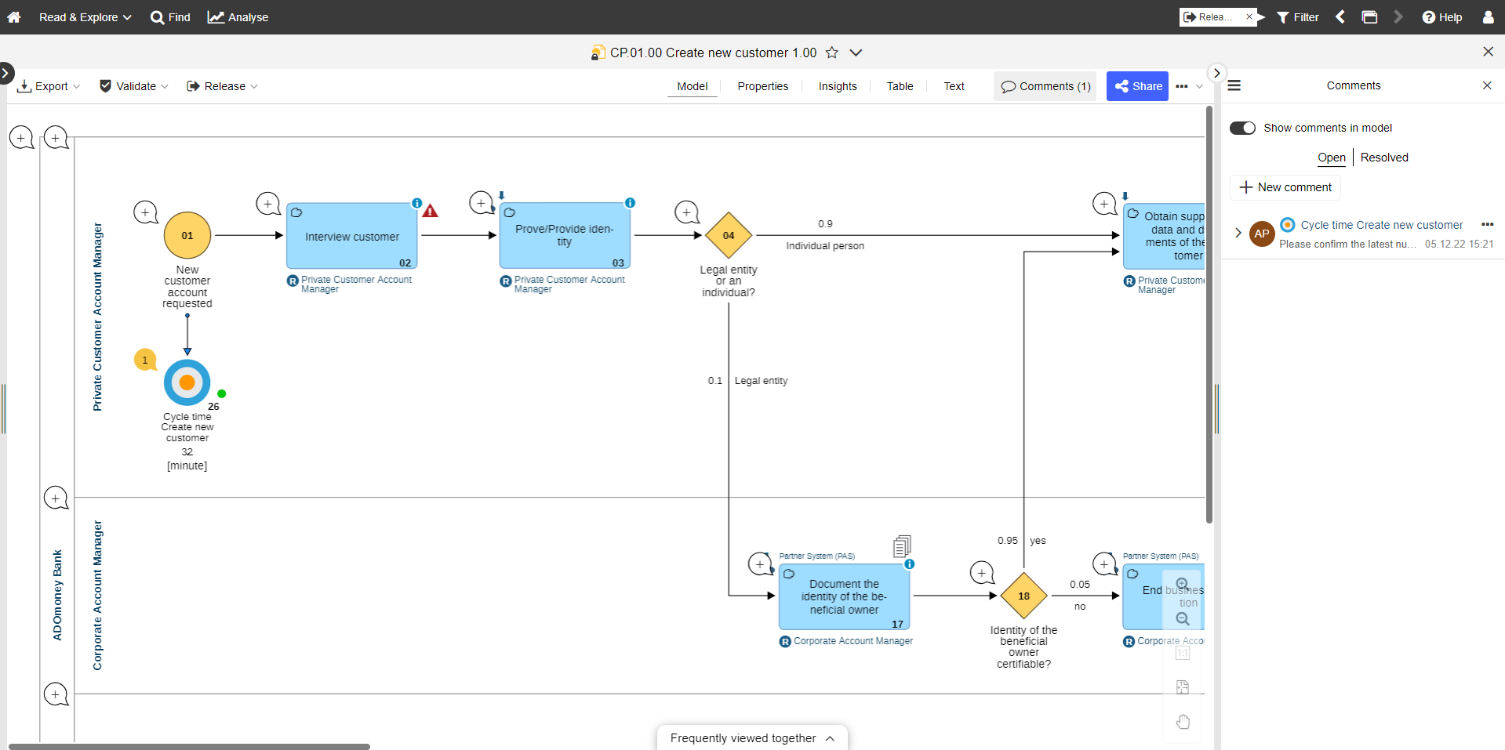
Task: Expand the Release dropdown menu
Action: point(222,86)
